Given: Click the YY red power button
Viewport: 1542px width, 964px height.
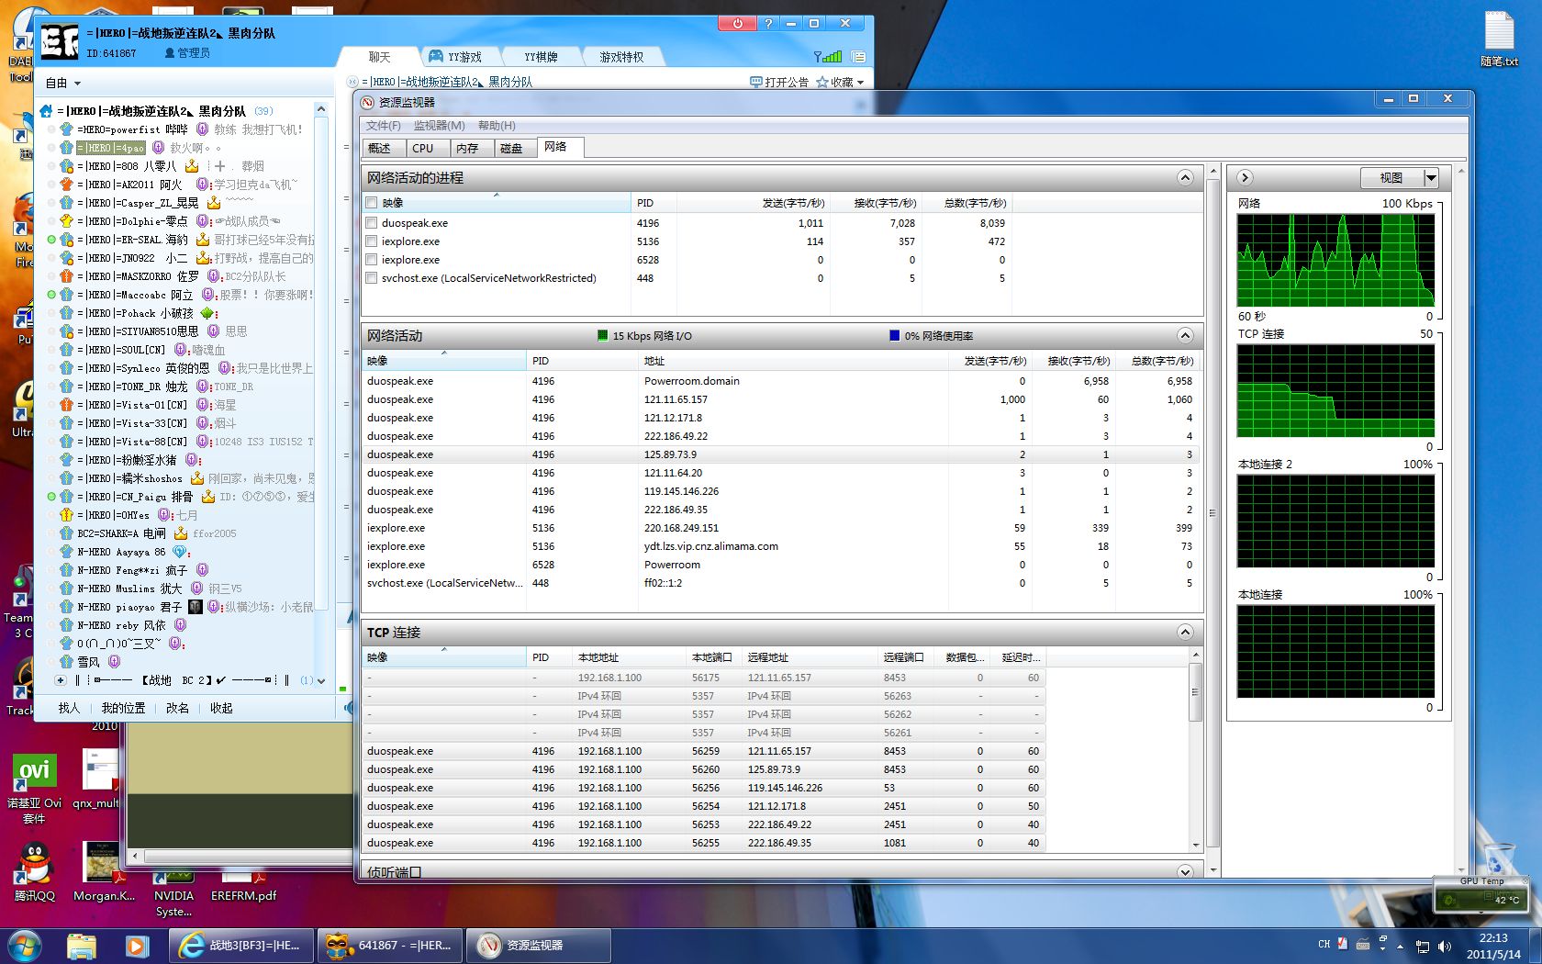Looking at the screenshot, I should pyautogui.click(x=737, y=23).
